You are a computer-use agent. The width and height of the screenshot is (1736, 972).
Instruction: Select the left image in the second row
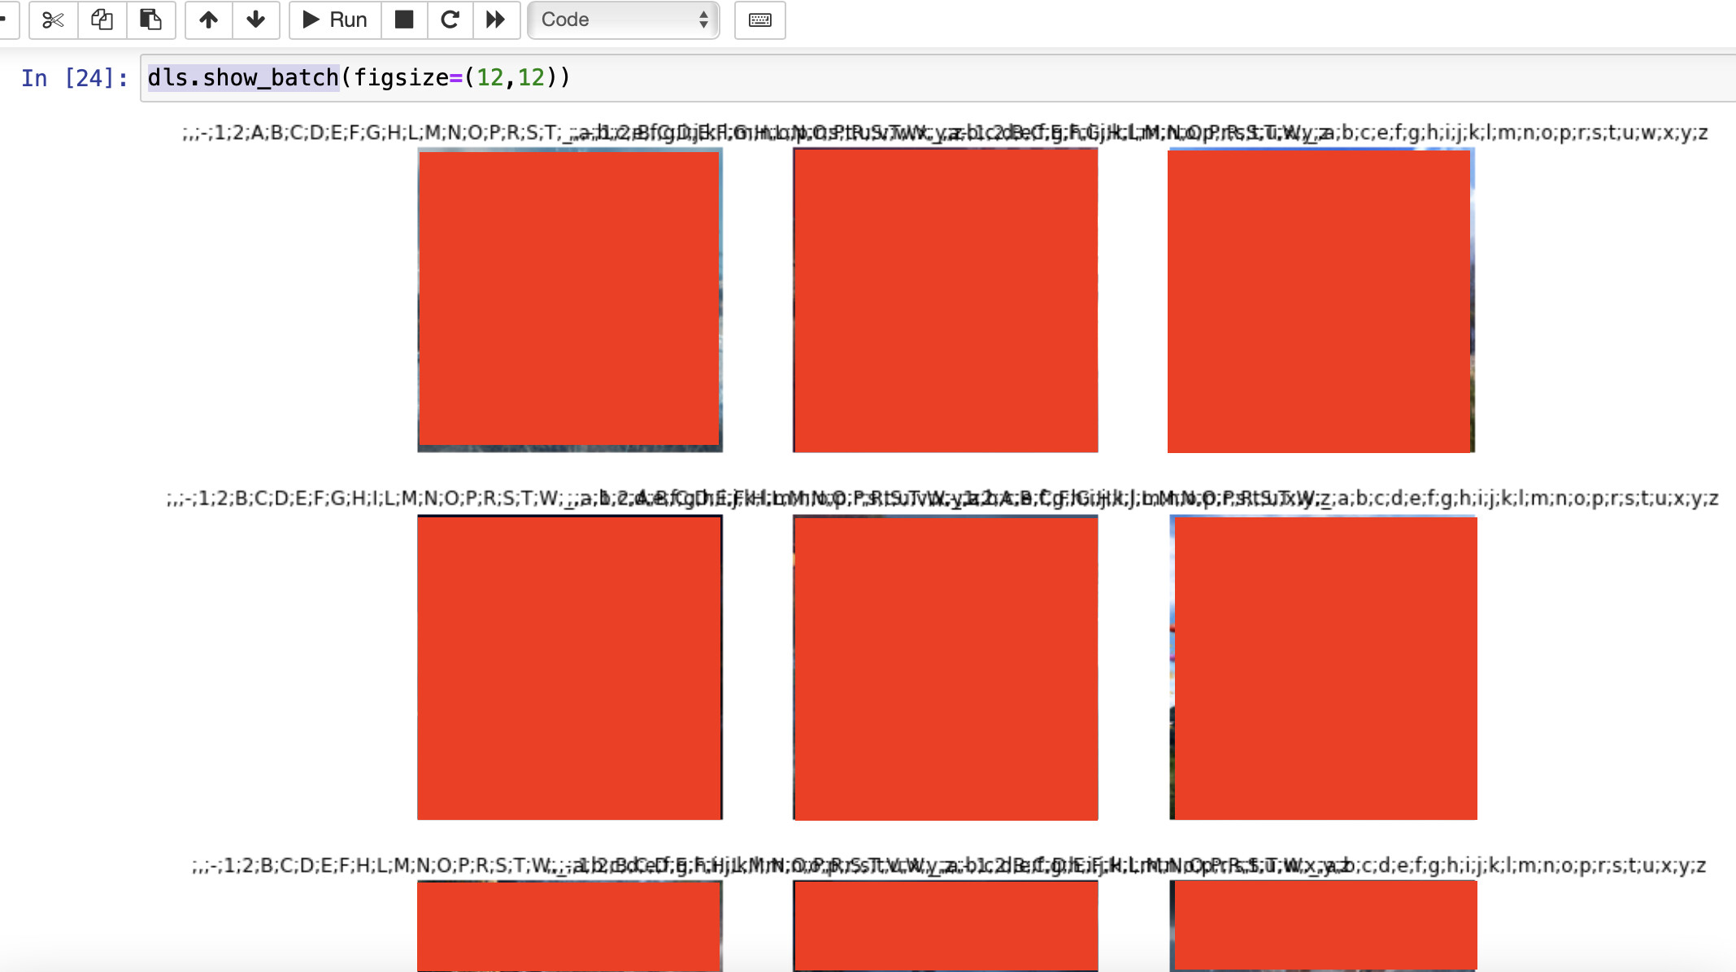[x=569, y=667]
